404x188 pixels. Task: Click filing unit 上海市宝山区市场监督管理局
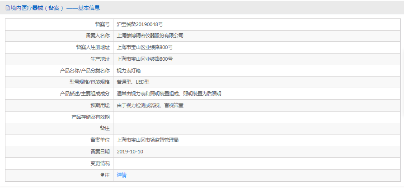(x=148, y=140)
